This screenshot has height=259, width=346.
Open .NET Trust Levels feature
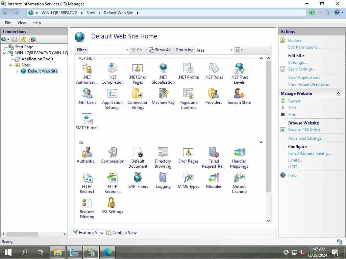239,74
